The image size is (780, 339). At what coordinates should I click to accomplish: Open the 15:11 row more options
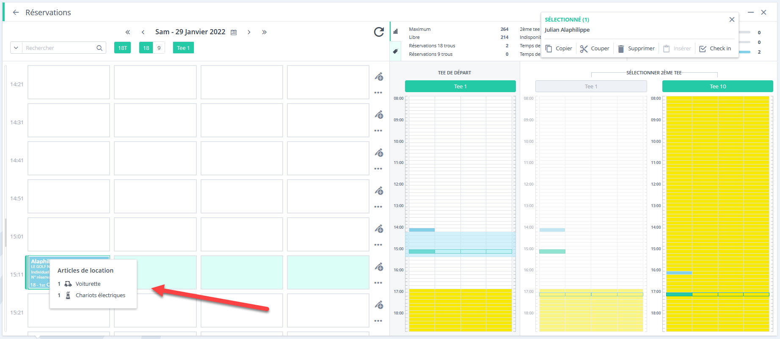tap(378, 283)
